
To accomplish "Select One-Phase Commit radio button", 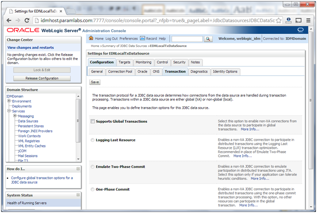I will pyautogui.click(x=92, y=189).
